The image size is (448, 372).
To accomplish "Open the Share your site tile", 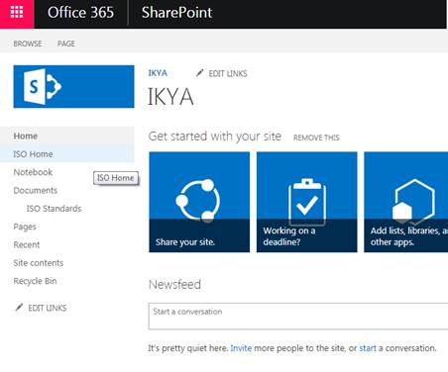I will tap(199, 202).
